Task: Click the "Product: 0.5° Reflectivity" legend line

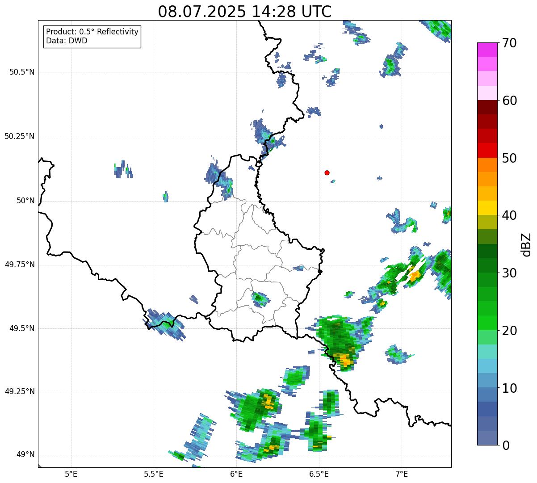Action: click(x=92, y=32)
